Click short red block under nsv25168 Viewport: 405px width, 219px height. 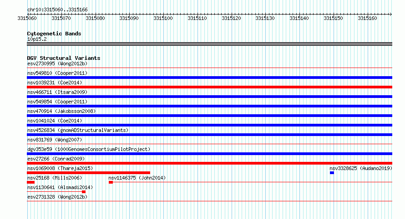pyautogui.click(x=31, y=182)
